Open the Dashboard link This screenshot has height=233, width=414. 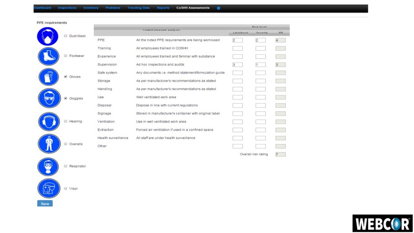coord(42,8)
